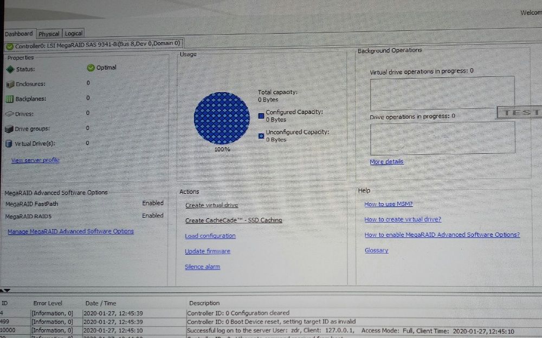
Task: Click the Drives icon
Action: [x=9, y=114]
